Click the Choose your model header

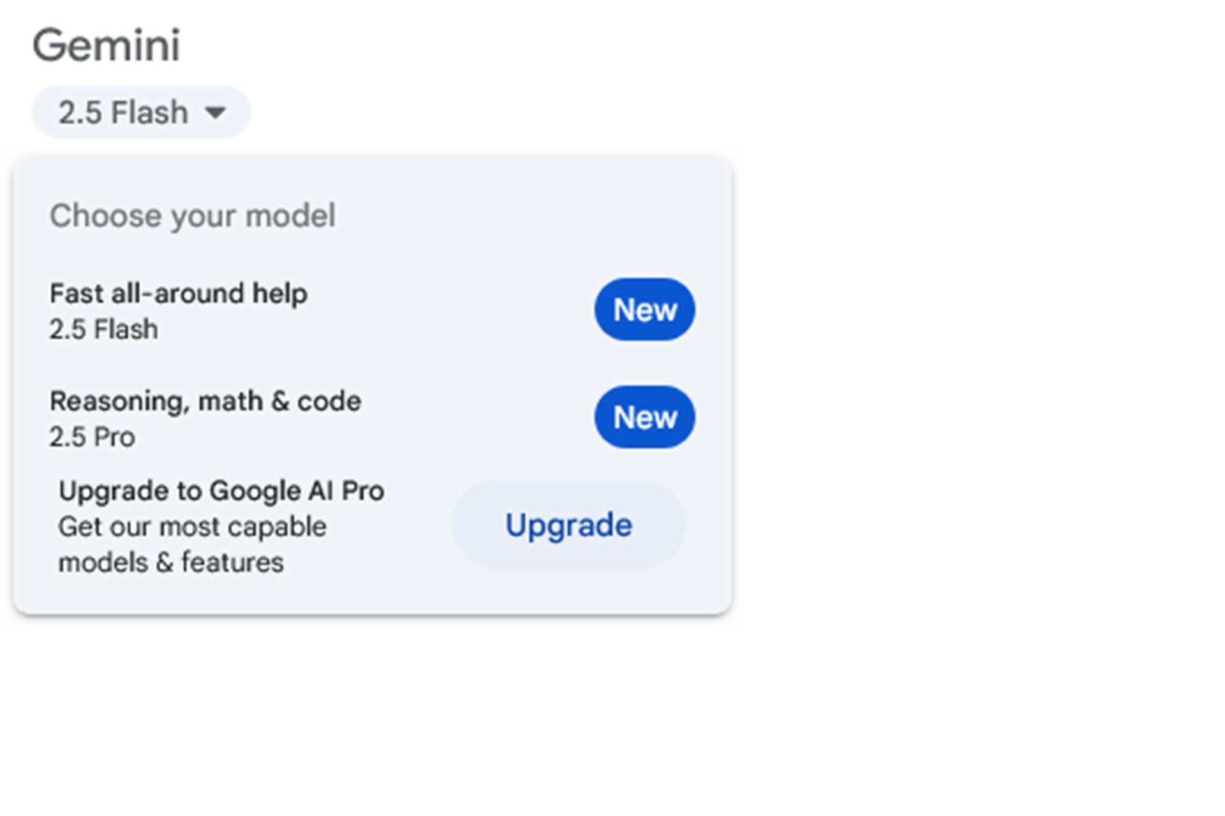tap(192, 216)
